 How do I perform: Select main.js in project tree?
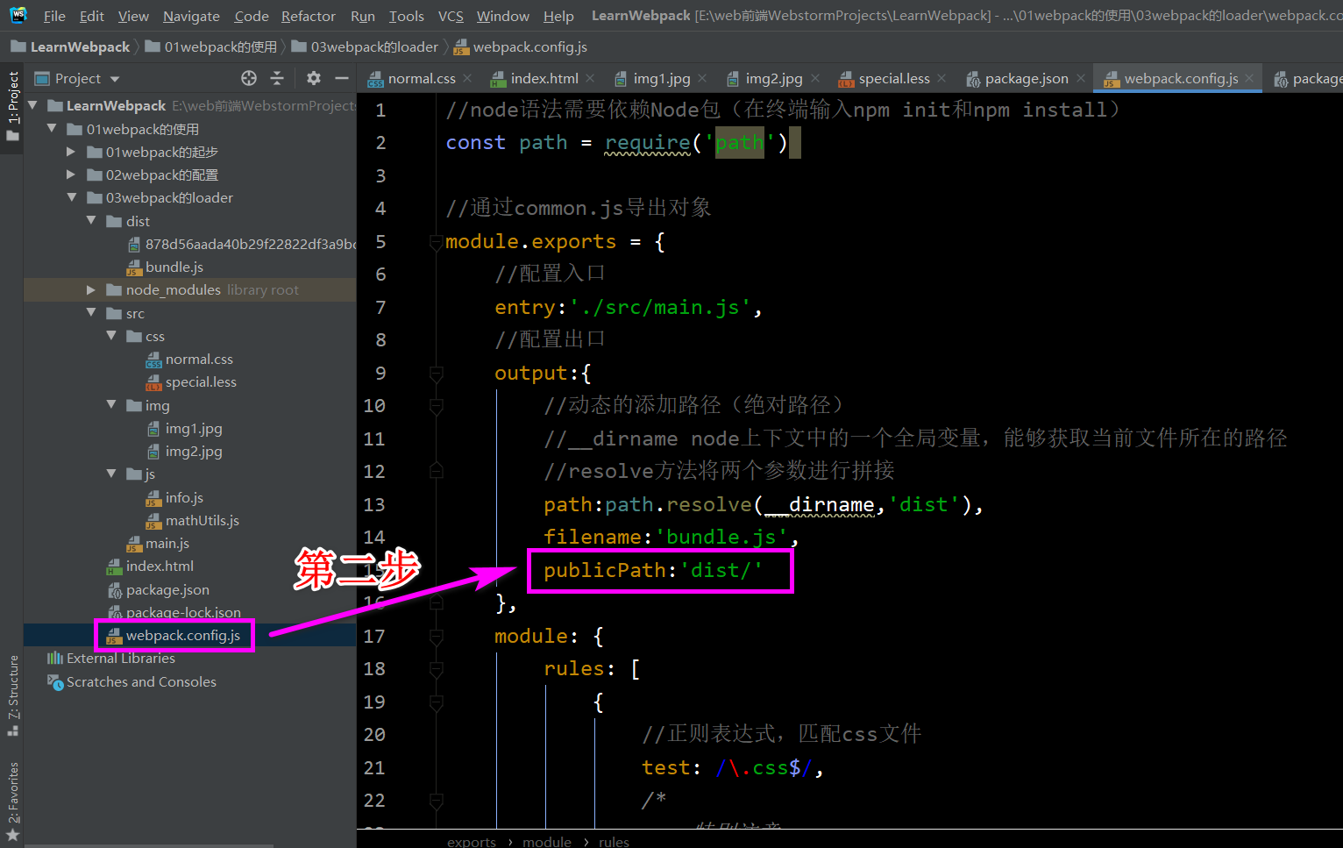tap(167, 543)
